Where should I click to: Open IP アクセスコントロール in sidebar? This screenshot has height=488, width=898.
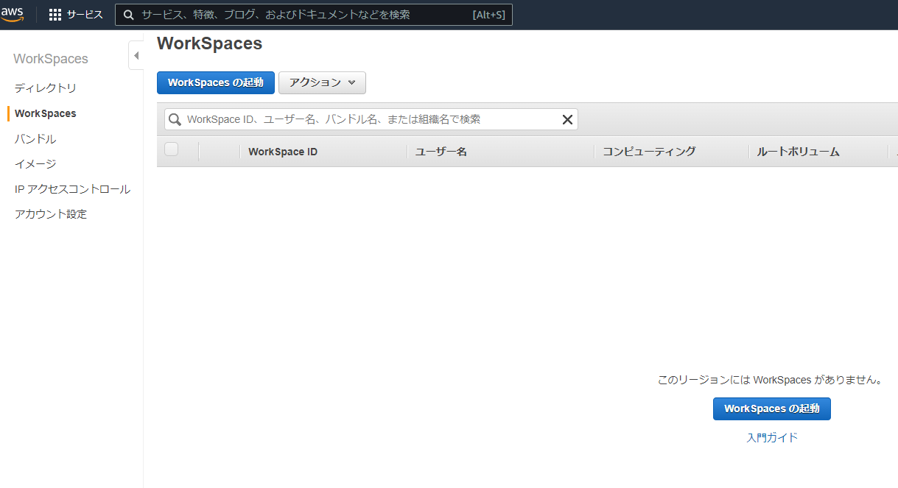72,189
